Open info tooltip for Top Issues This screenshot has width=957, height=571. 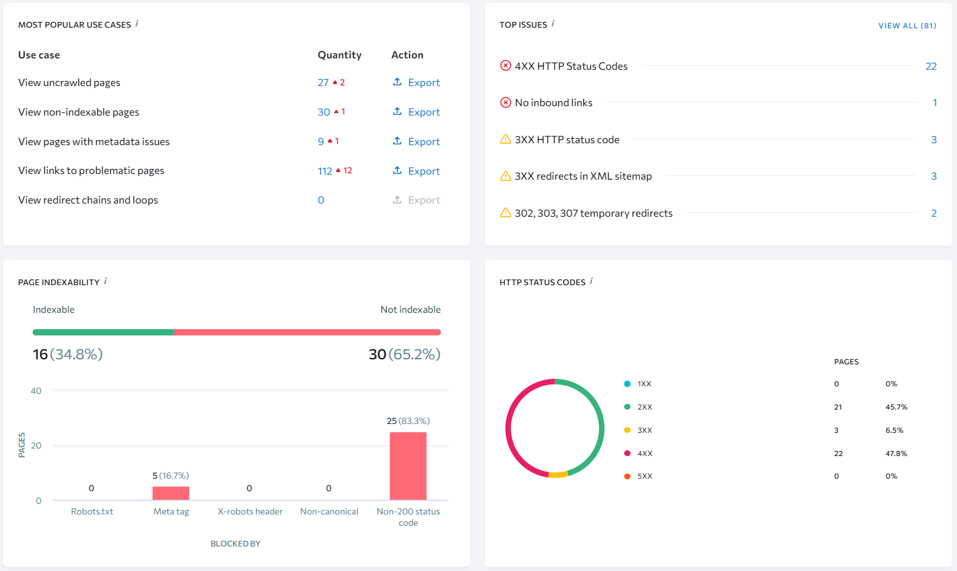tap(553, 24)
